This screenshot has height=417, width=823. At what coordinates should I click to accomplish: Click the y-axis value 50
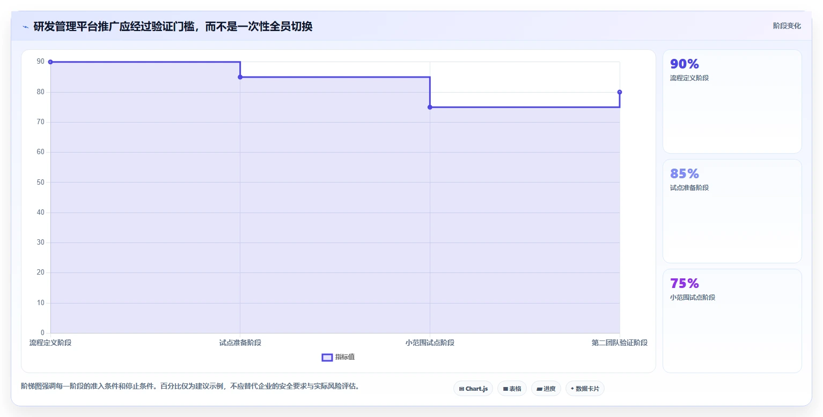point(40,182)
